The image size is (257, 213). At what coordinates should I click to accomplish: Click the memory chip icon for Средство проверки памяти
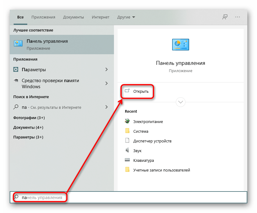point(16,81)
